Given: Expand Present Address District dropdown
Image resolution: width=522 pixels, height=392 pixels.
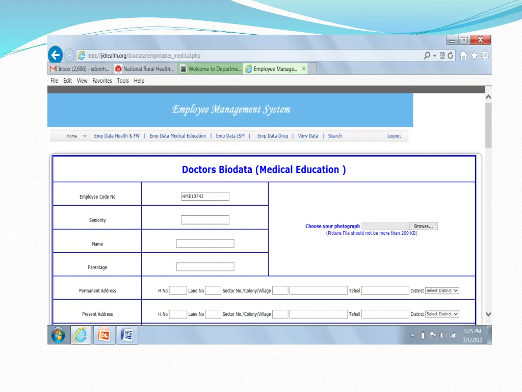Looking at the screenshot, I should click(442, 314).
